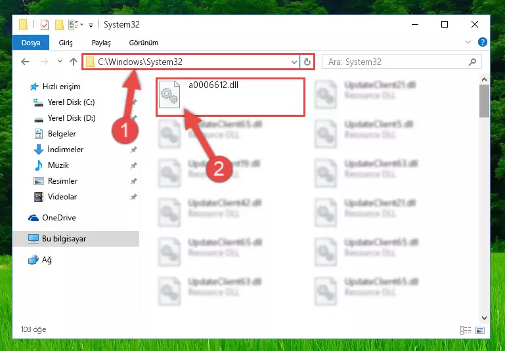Click the 103 öğe status text
505x351 pixels.
33,329
